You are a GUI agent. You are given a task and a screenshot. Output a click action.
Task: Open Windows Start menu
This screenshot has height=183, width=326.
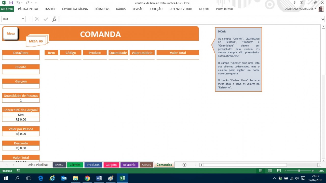click(x=6, y=178)
